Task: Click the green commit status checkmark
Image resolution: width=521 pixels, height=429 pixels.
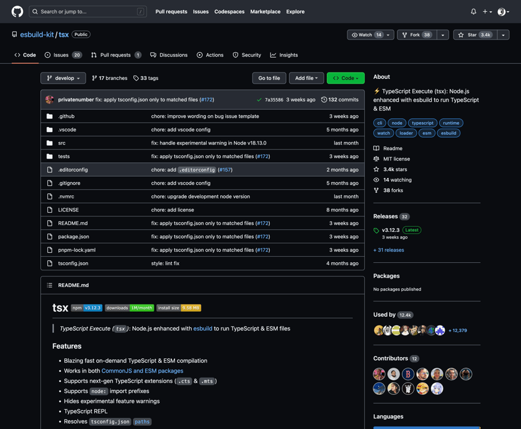Action: [x=259, y=100]
